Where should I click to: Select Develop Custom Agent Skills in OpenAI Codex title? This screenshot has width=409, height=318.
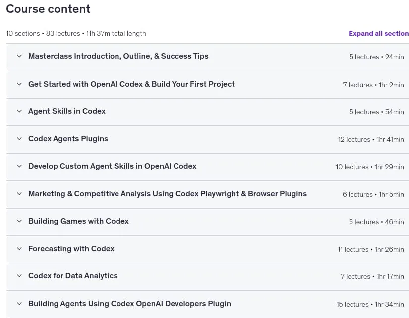coord(112,166)
